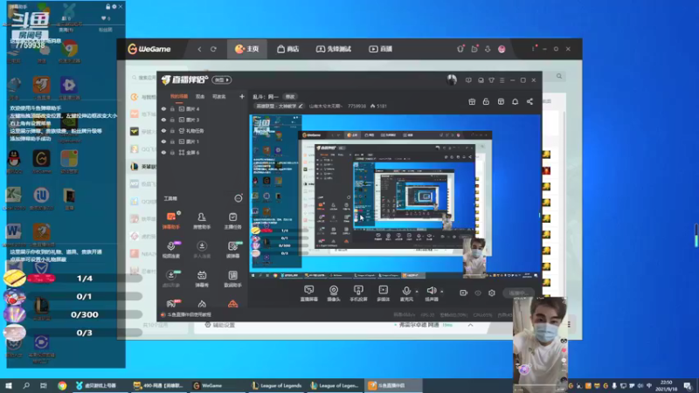Viewport: 699px width, 393px height.
Task: Click the 1/4 gift task progress bar
Action: tap(84, 279)
